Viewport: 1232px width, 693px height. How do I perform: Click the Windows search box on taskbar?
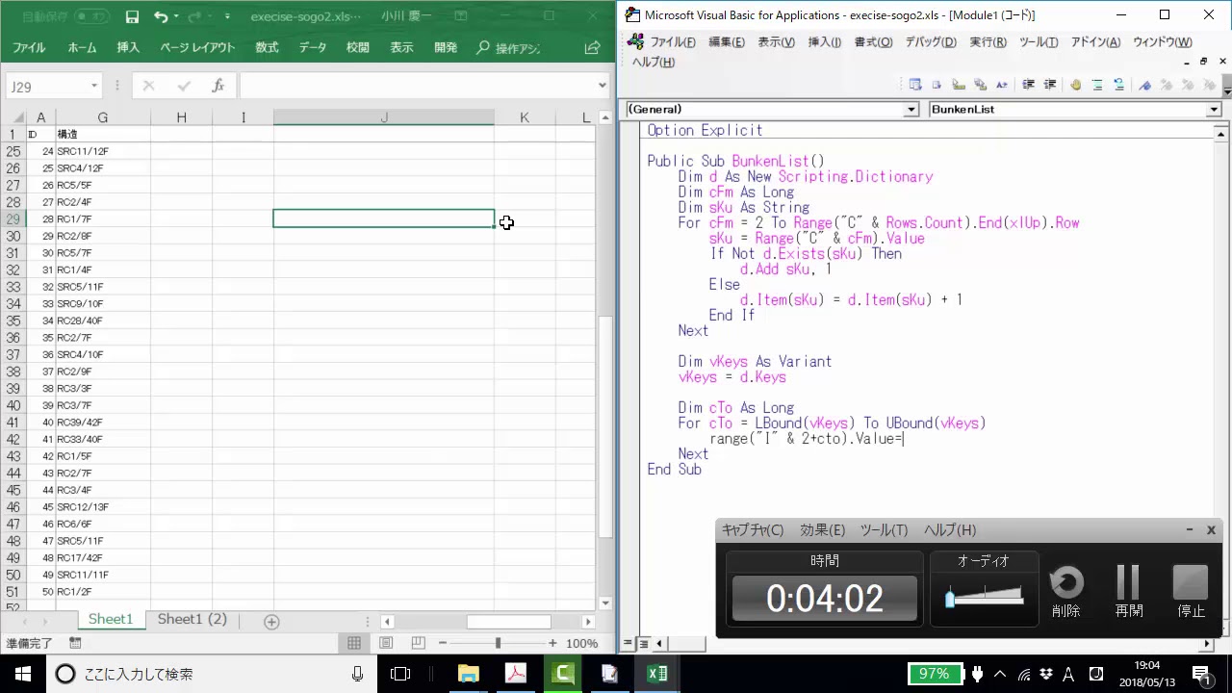192,674
